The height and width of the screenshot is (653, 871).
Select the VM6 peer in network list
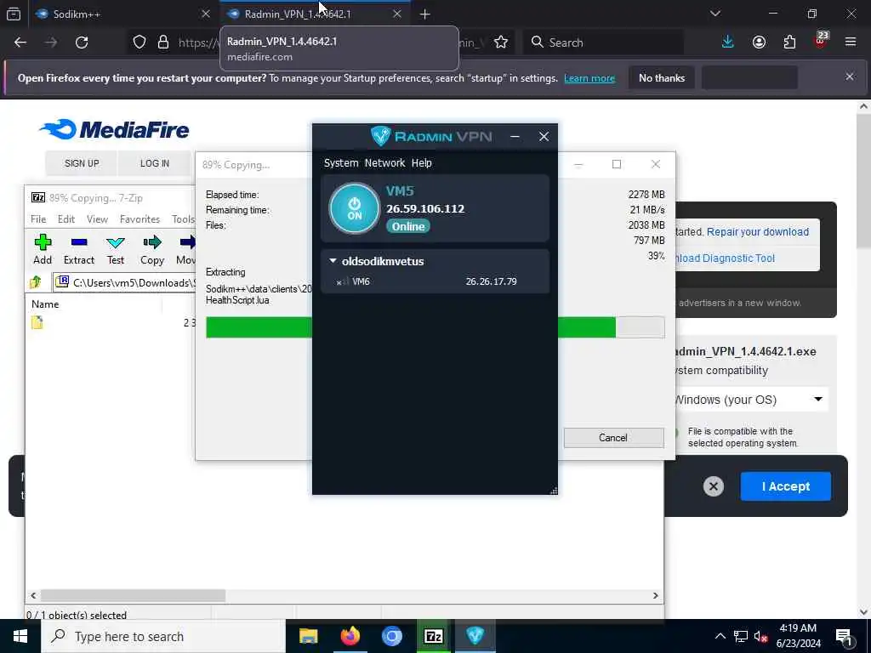(x=435, y=281)
